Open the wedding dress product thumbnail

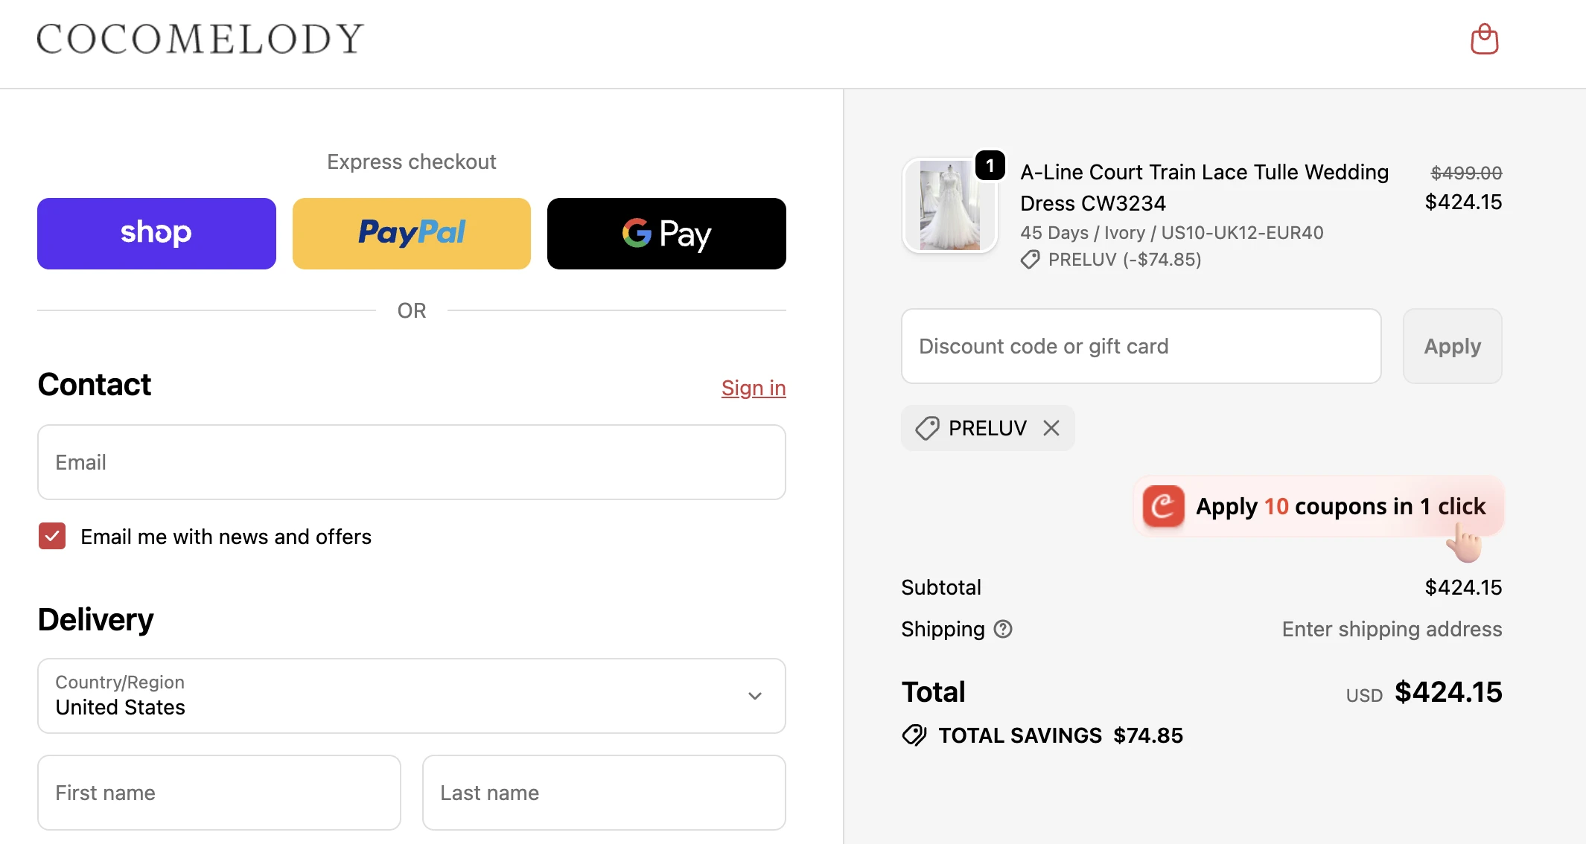click(x=949, y=205)
